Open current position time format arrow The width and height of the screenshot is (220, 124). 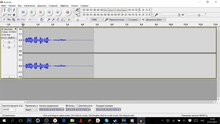point(120,110)
